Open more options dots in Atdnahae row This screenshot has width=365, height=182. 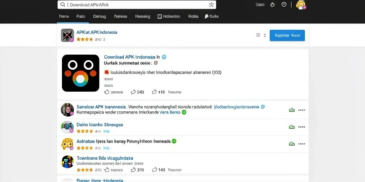click(302, 144)
